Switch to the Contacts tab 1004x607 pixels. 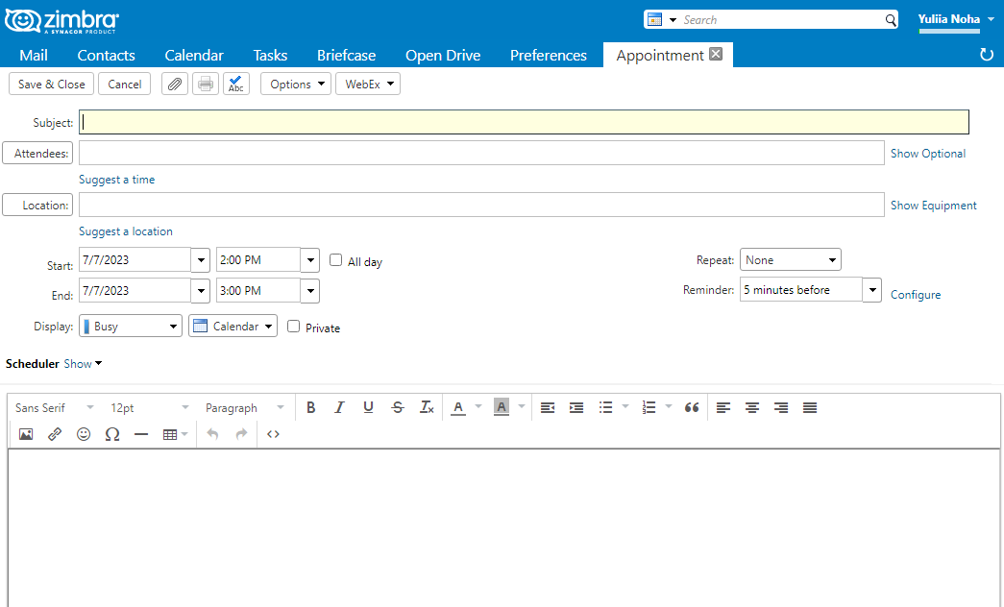pyautogui.click(x=107, y=55)
